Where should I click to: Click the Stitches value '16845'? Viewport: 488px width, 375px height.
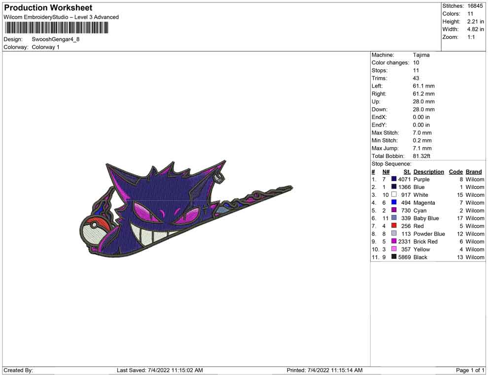pos(475,6)
